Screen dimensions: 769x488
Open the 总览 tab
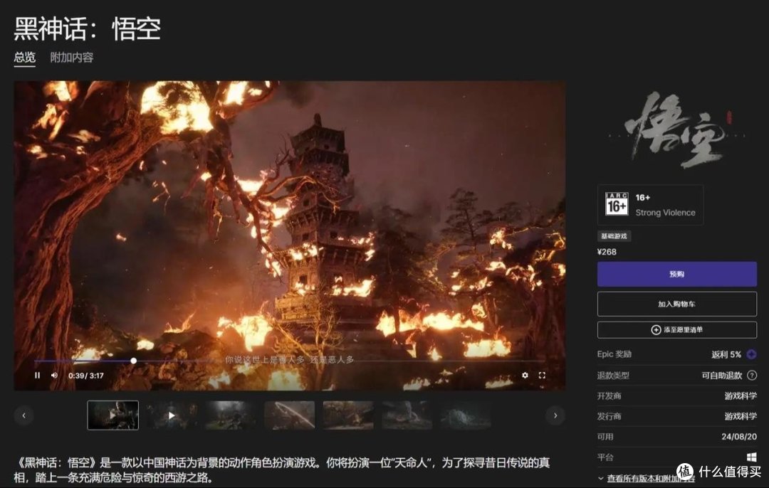pos(24,58)
